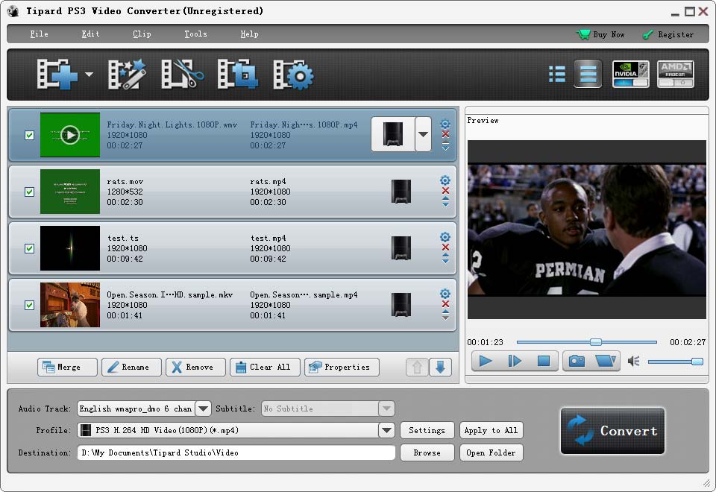Click the Rename button
716x492 pixels.
tap(131, 367)
